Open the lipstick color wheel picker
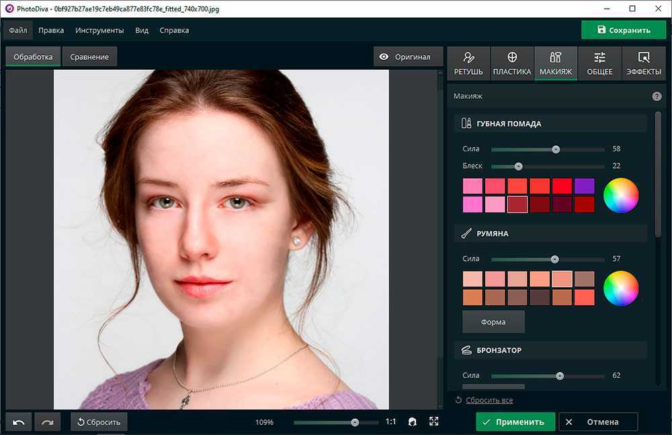Image resolution: width=672 pixels, height=435 pixels. pos(620,195)
